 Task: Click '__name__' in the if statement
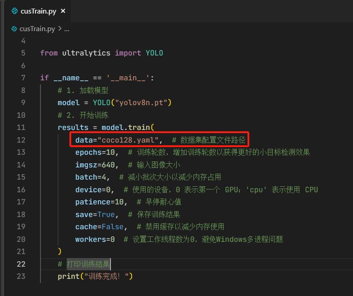71,78
